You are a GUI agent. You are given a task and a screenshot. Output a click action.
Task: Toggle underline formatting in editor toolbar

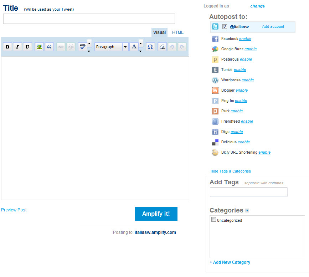click(27, 47)
